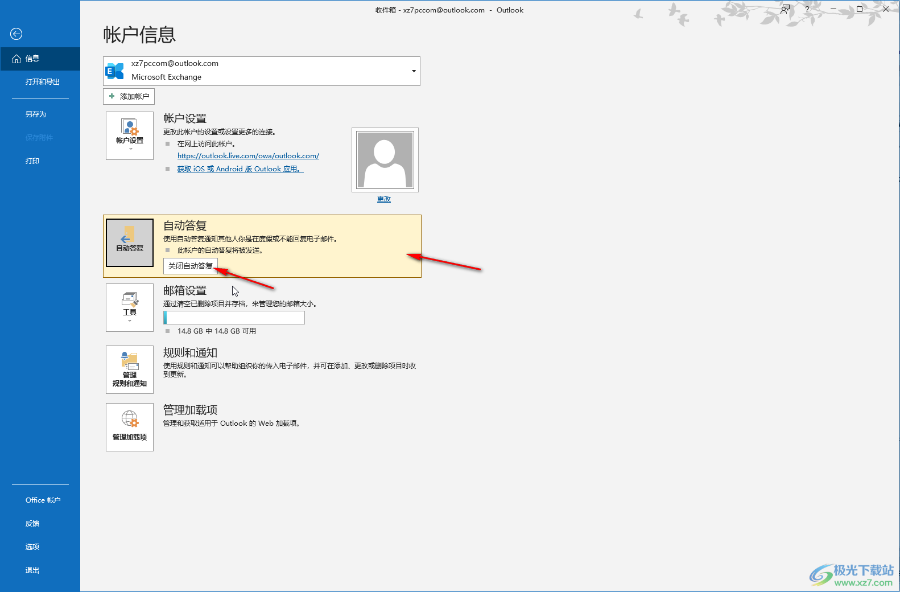Click 关闭自动答复 button
This screenshot has height=592, width=900.
pyautogui.click(x=191, y=266)
